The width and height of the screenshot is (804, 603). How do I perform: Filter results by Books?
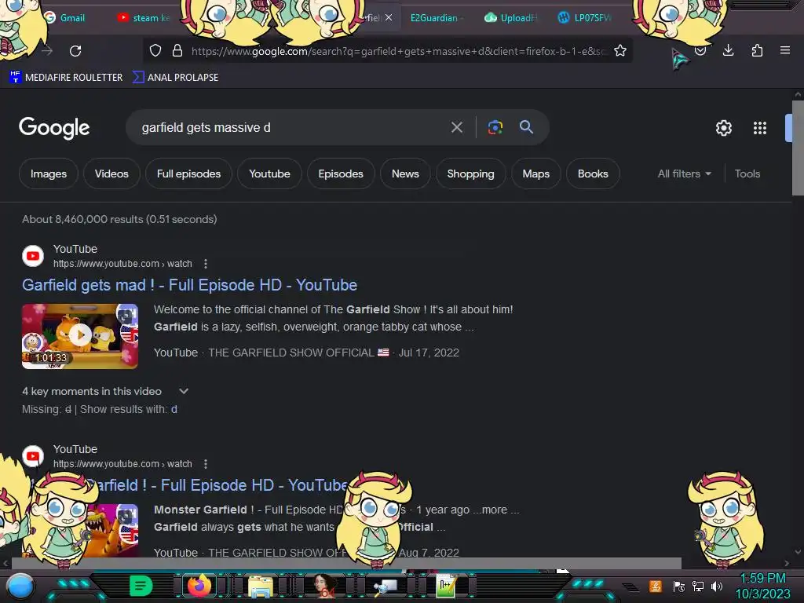tap(593, 174)
